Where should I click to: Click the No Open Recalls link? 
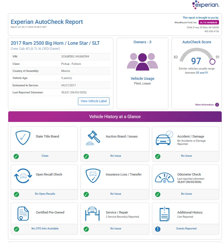tap(45, 194)
